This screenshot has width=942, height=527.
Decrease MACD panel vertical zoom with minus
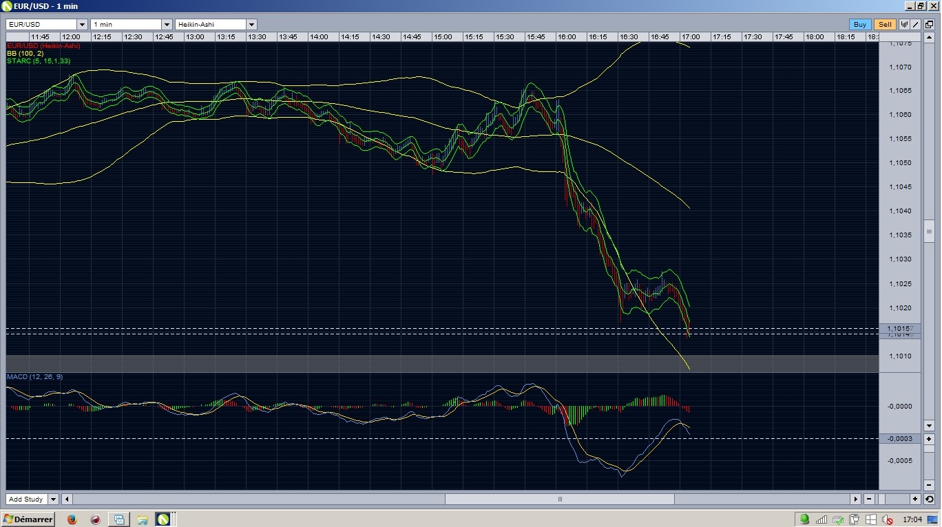[x=929, y=485]
